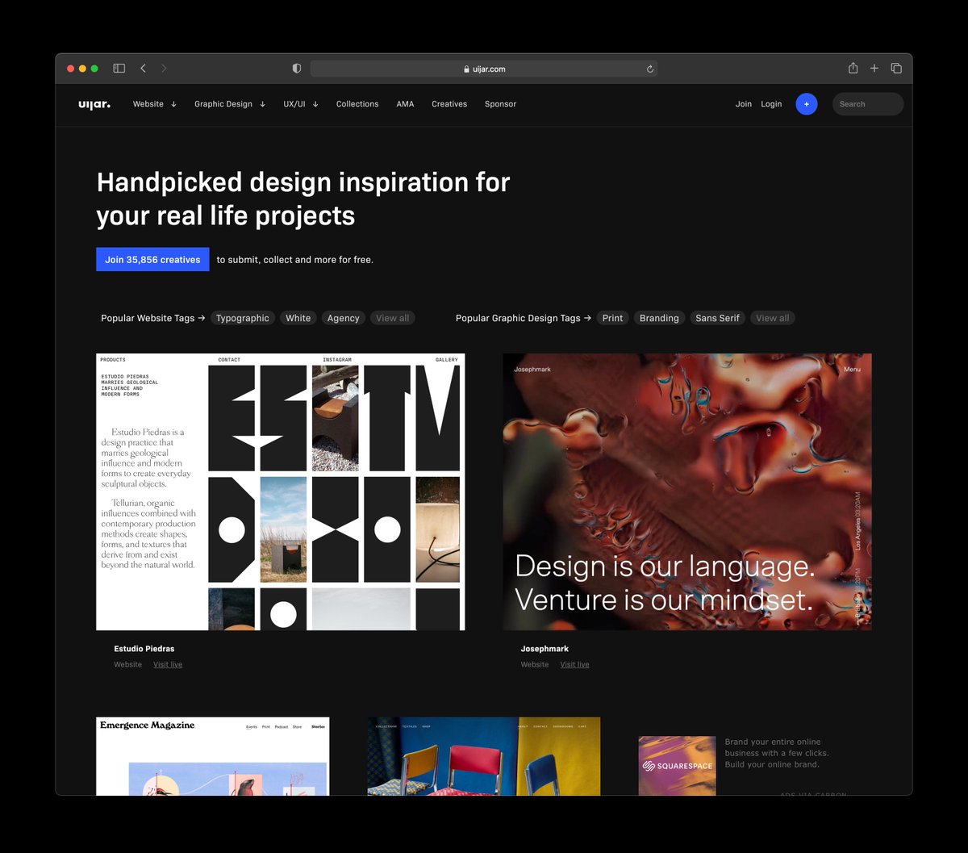Open a new tab with plus icon
Image resolution: width=968 pixels, height=853 pixels.
pos(874,69)
